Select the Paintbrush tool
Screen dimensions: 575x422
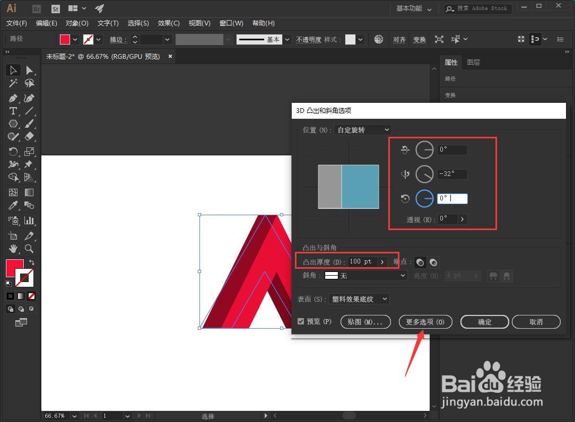[x=29, y=124]
